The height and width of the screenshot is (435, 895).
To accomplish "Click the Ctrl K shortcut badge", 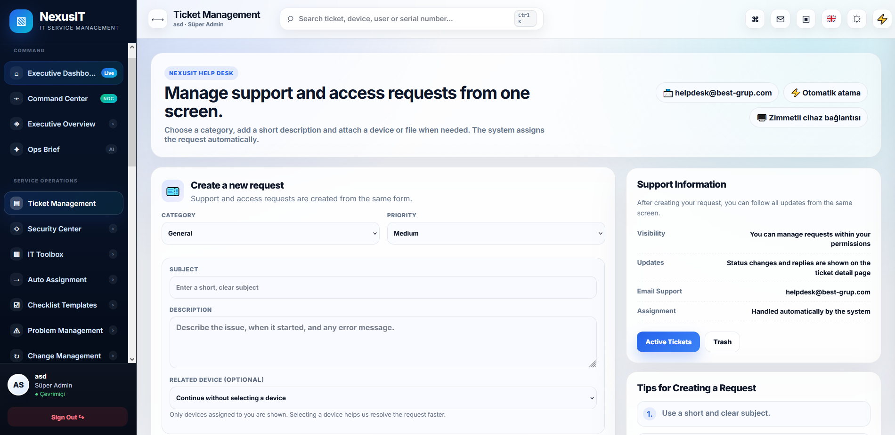I will 525,18.
